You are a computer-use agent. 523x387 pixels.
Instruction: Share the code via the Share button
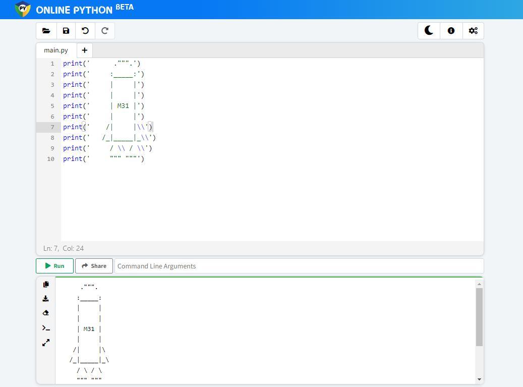point(94,266)
